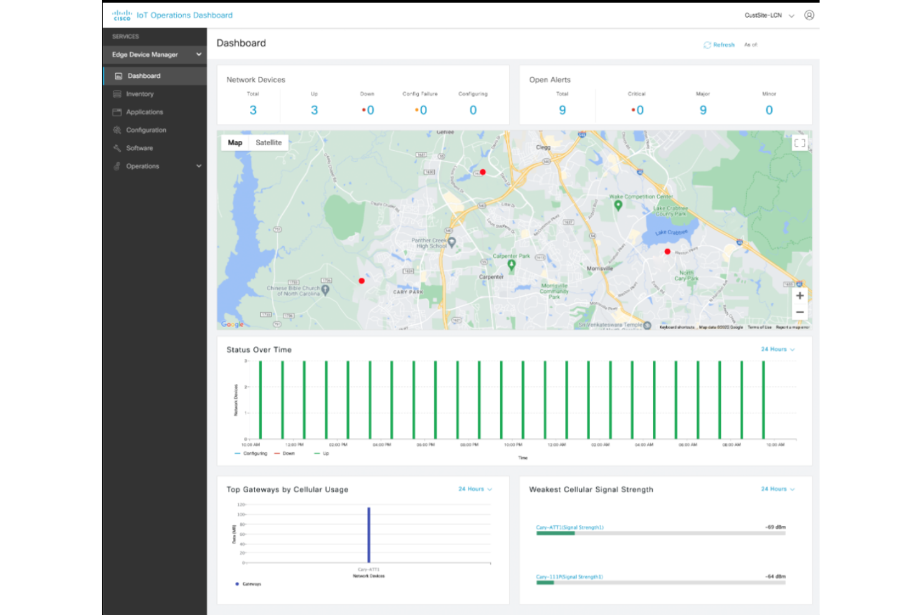Click the Operations icon in the sidebar
Viewport: 922px width, 615px height.
(x=117, y=166)
